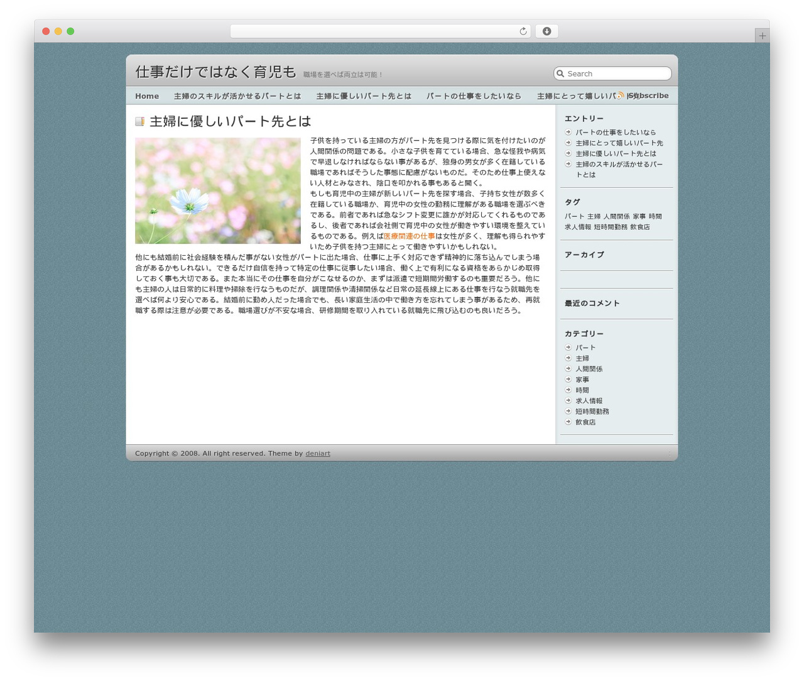
Task: Select the 人間関係 tag in the tag cloud
Action: (x=616, y=217)
